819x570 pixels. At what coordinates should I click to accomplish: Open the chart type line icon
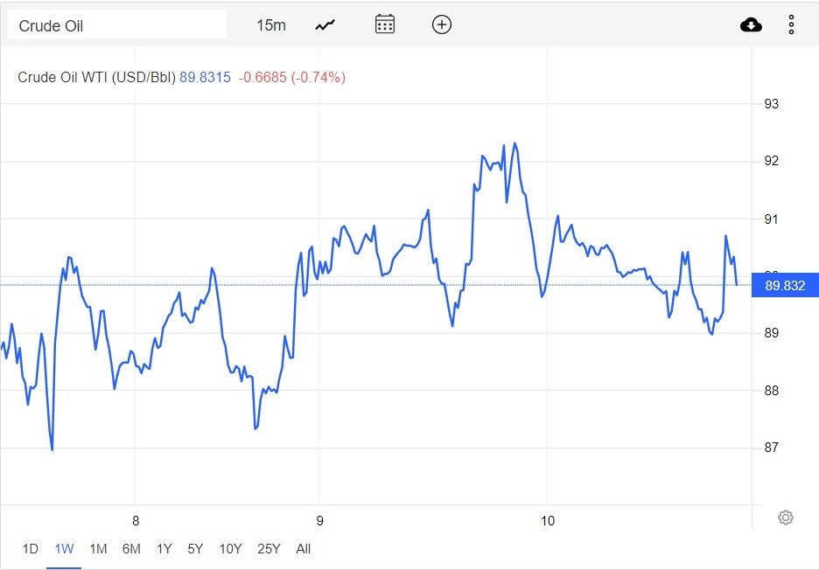coord(325,25)
